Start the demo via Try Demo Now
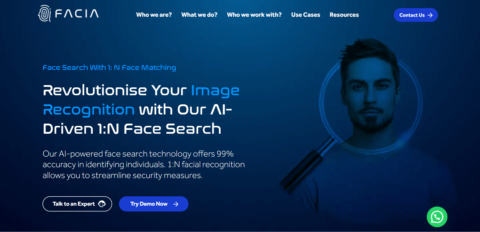 point(154,204)
